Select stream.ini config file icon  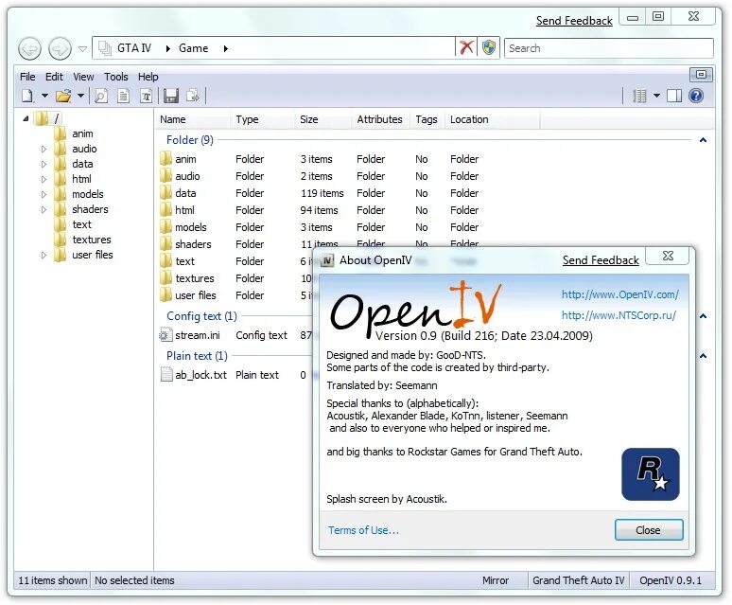point(166,335)
